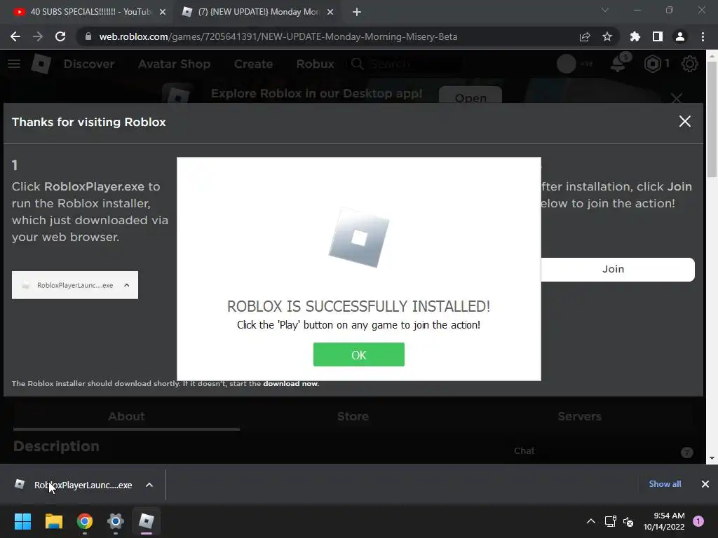This screenshot has height=538, width=718.
Task: Select the Monday Morning Roblox tab
Action: tap(259, 12)
